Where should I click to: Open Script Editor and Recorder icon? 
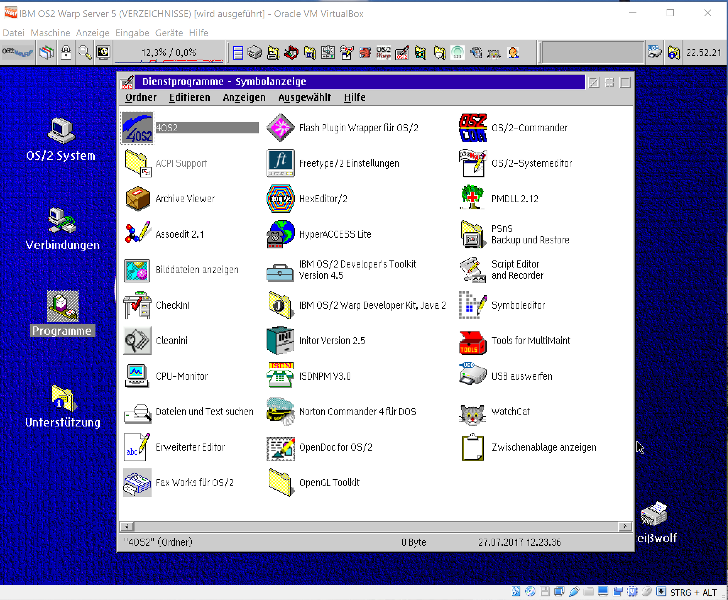(472, 270)
